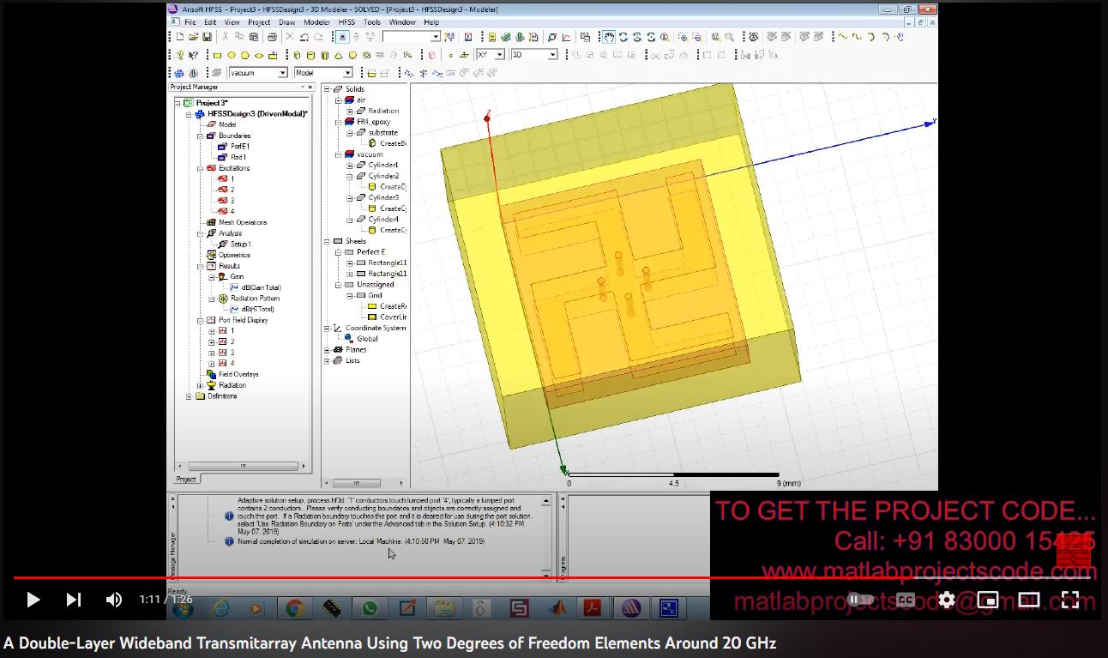Click the Save icon in toolbar
The height and width of the screenshot is (658, 1108).
pyautogui.click(x=208, y=37)
